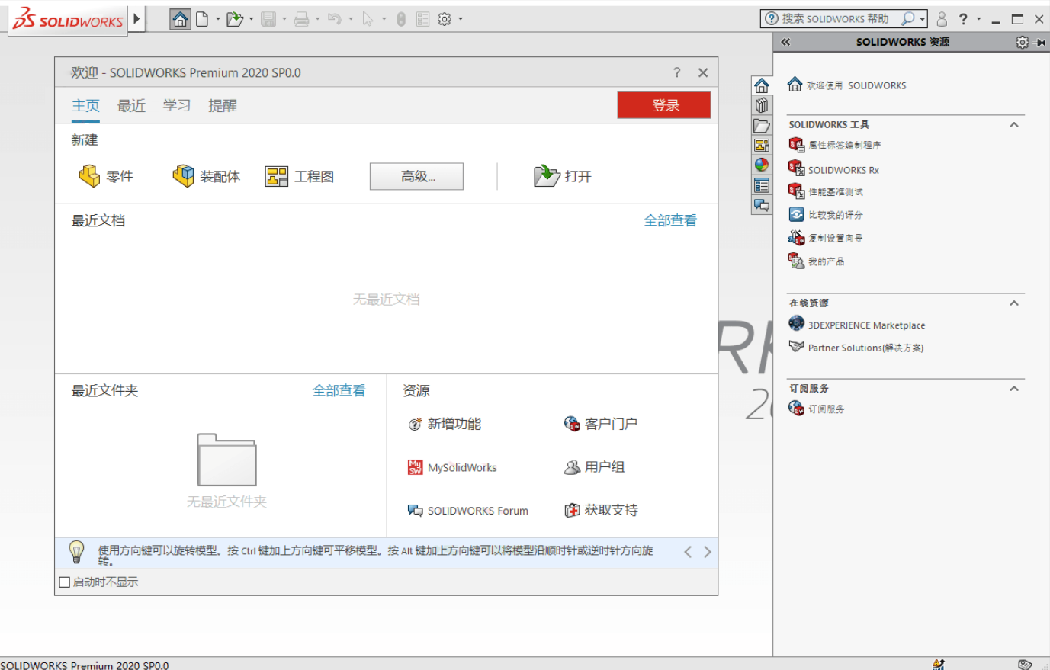Click the File Properties list icon
The image size is (1050, 670).
(423, 19)
